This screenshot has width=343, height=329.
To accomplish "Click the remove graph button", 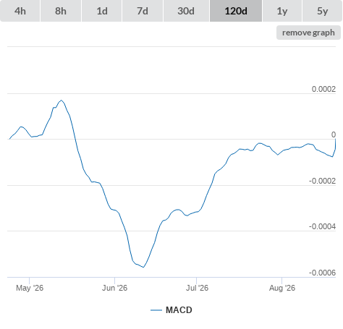I will [x=308, y=33].
